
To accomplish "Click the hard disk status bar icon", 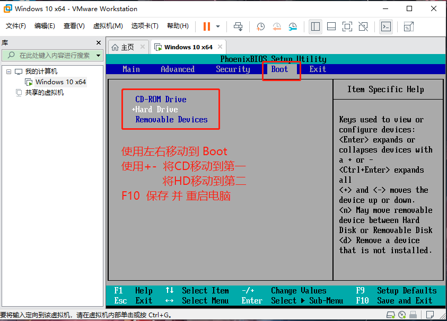I will click(391, 315).
